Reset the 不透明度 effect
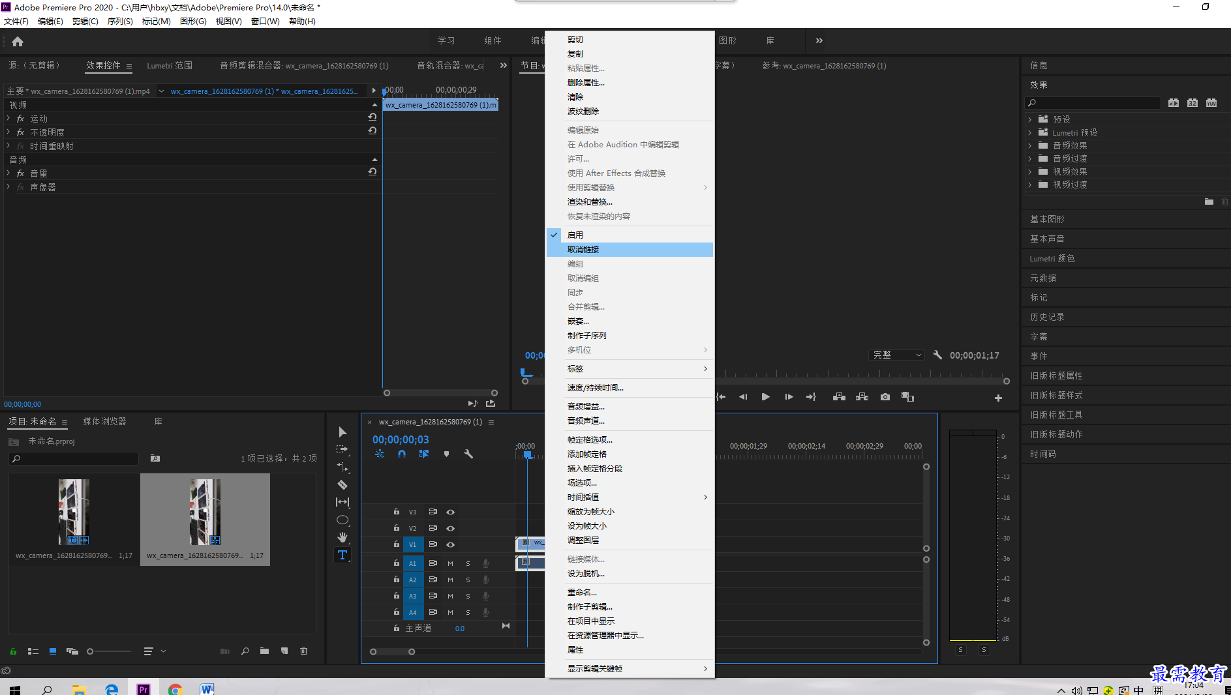Image resolution: width=1231 pixels, height=695 pixels. point(372,130)
